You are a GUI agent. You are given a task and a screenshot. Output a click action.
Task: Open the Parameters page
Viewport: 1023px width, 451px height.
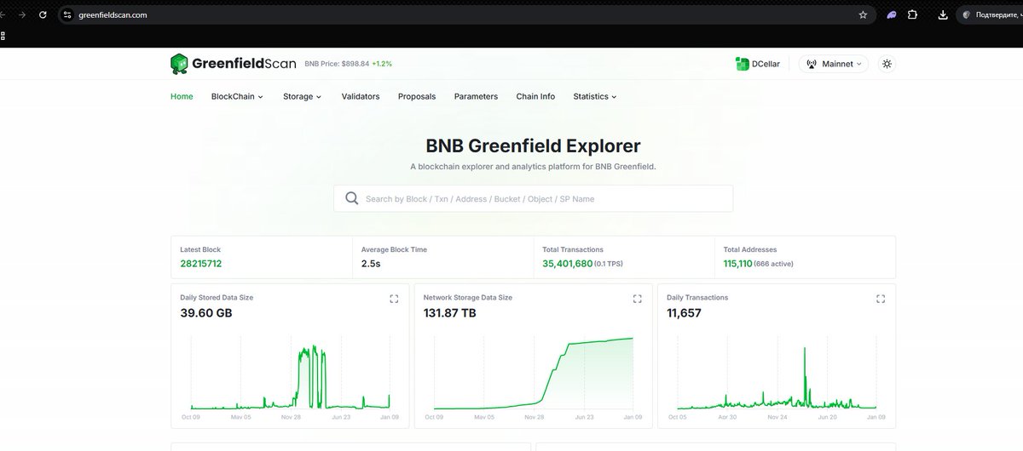pos(476,96)
